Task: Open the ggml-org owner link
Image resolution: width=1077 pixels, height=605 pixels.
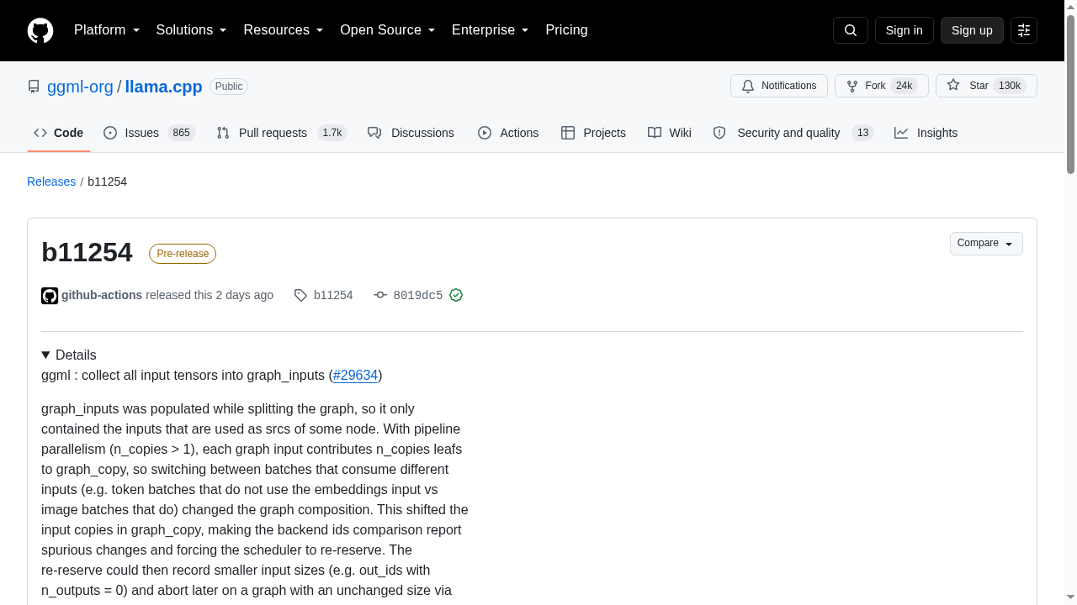Action: 80,87
